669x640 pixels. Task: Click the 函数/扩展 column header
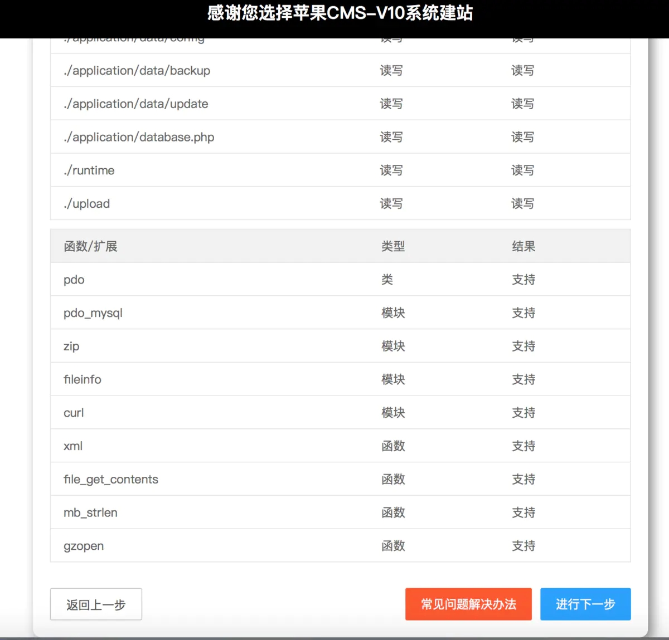click(90, 246)
